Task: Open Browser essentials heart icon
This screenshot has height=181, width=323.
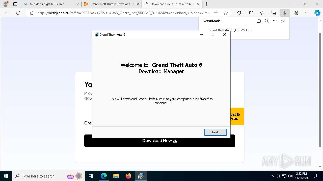Action: click(x=296, y=13)
